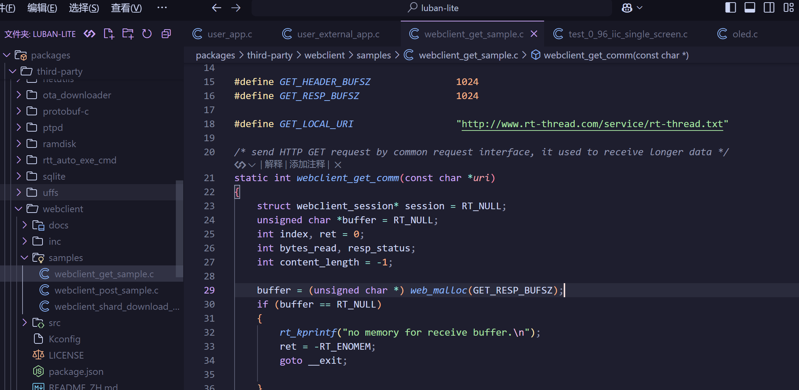This screenshot has width=799, height=390.
Task: Open the customize layout icon
Action: 788,8
